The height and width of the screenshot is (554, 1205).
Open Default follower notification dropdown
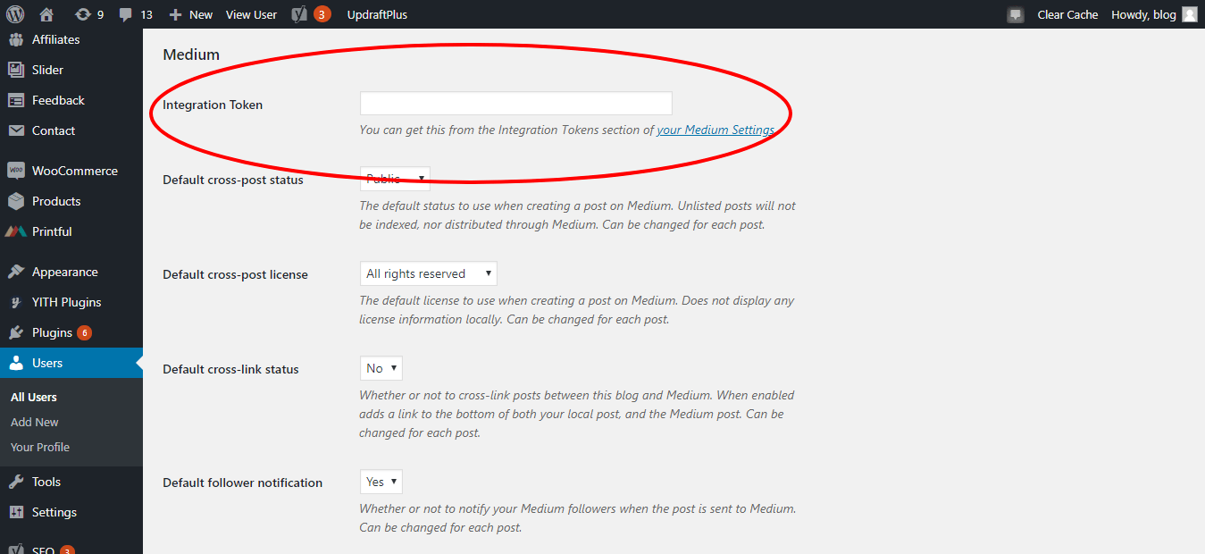381,481
